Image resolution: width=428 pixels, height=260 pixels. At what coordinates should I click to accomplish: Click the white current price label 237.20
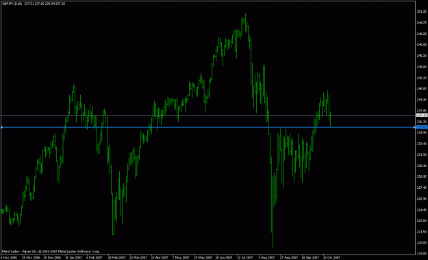tap(422, 115)
